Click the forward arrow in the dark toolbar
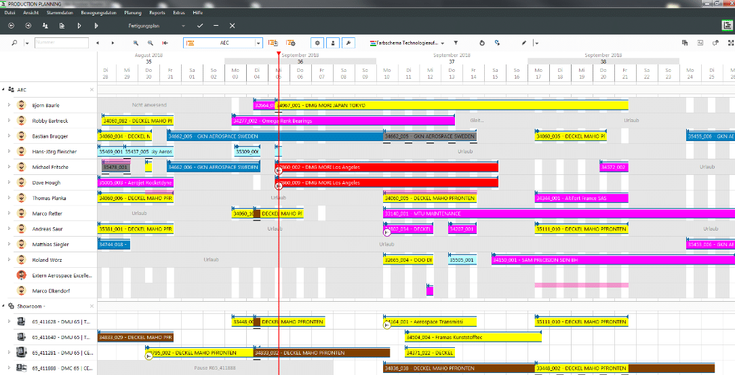 28,26
